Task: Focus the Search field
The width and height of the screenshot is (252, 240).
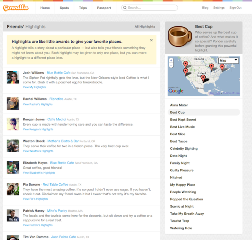Action: click(x=150, y=8)
